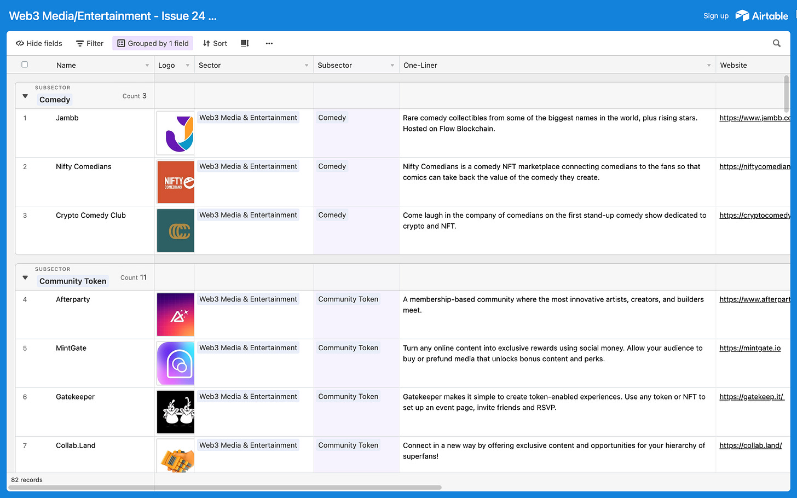The width and height of the screenshot is (797, 498).
Task: Click Hide fields button
Action: click(x=39, y=43)
